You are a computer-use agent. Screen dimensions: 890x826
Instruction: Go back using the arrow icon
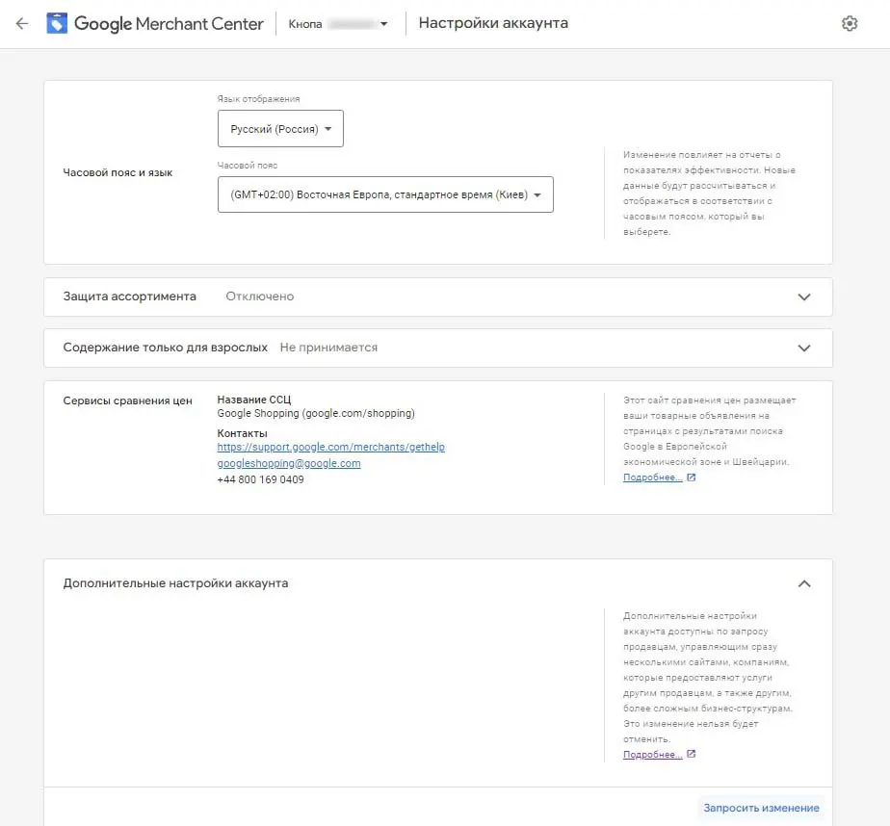22,23
